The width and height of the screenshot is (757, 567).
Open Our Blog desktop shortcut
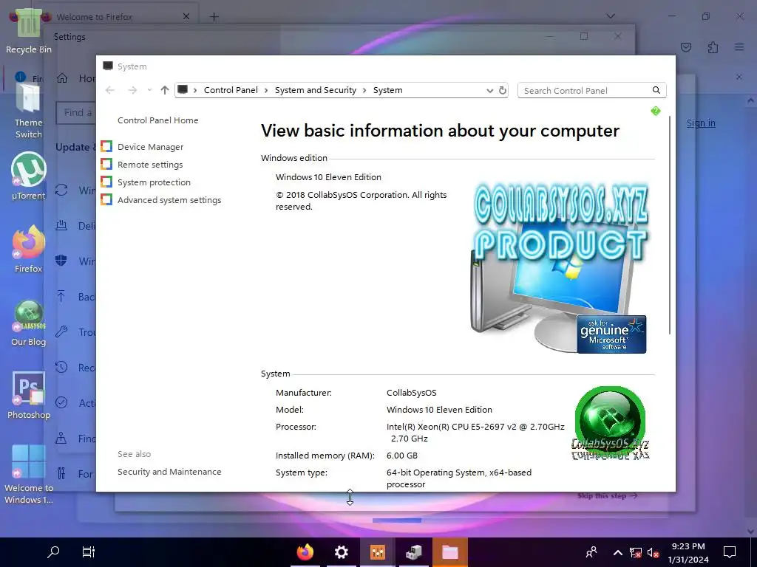29,323
